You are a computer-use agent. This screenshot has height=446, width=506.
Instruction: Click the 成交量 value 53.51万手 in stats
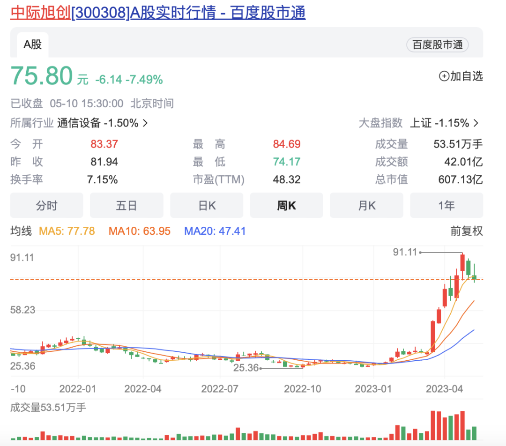[x=458, y=144]
